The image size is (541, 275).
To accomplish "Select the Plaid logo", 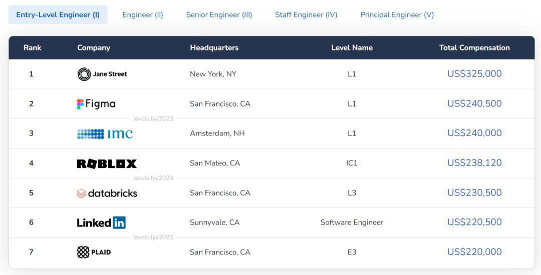I will point(94,252).
